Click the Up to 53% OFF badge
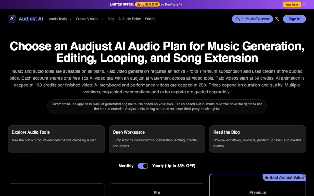Viewport: 314px width, 196px height. point(147,4)
